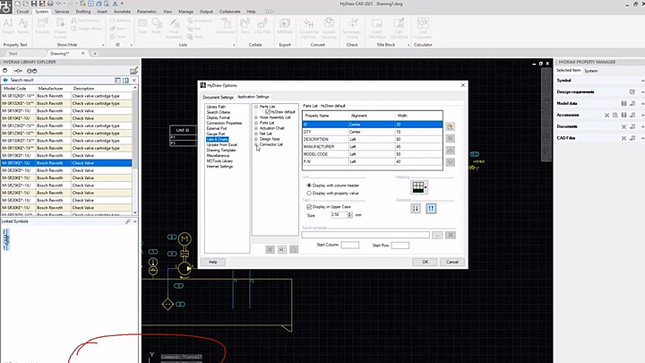Click Cancel in HyDraw Options dialog
The width and height of the screenshot is (645, 363).
coord(452,262)
